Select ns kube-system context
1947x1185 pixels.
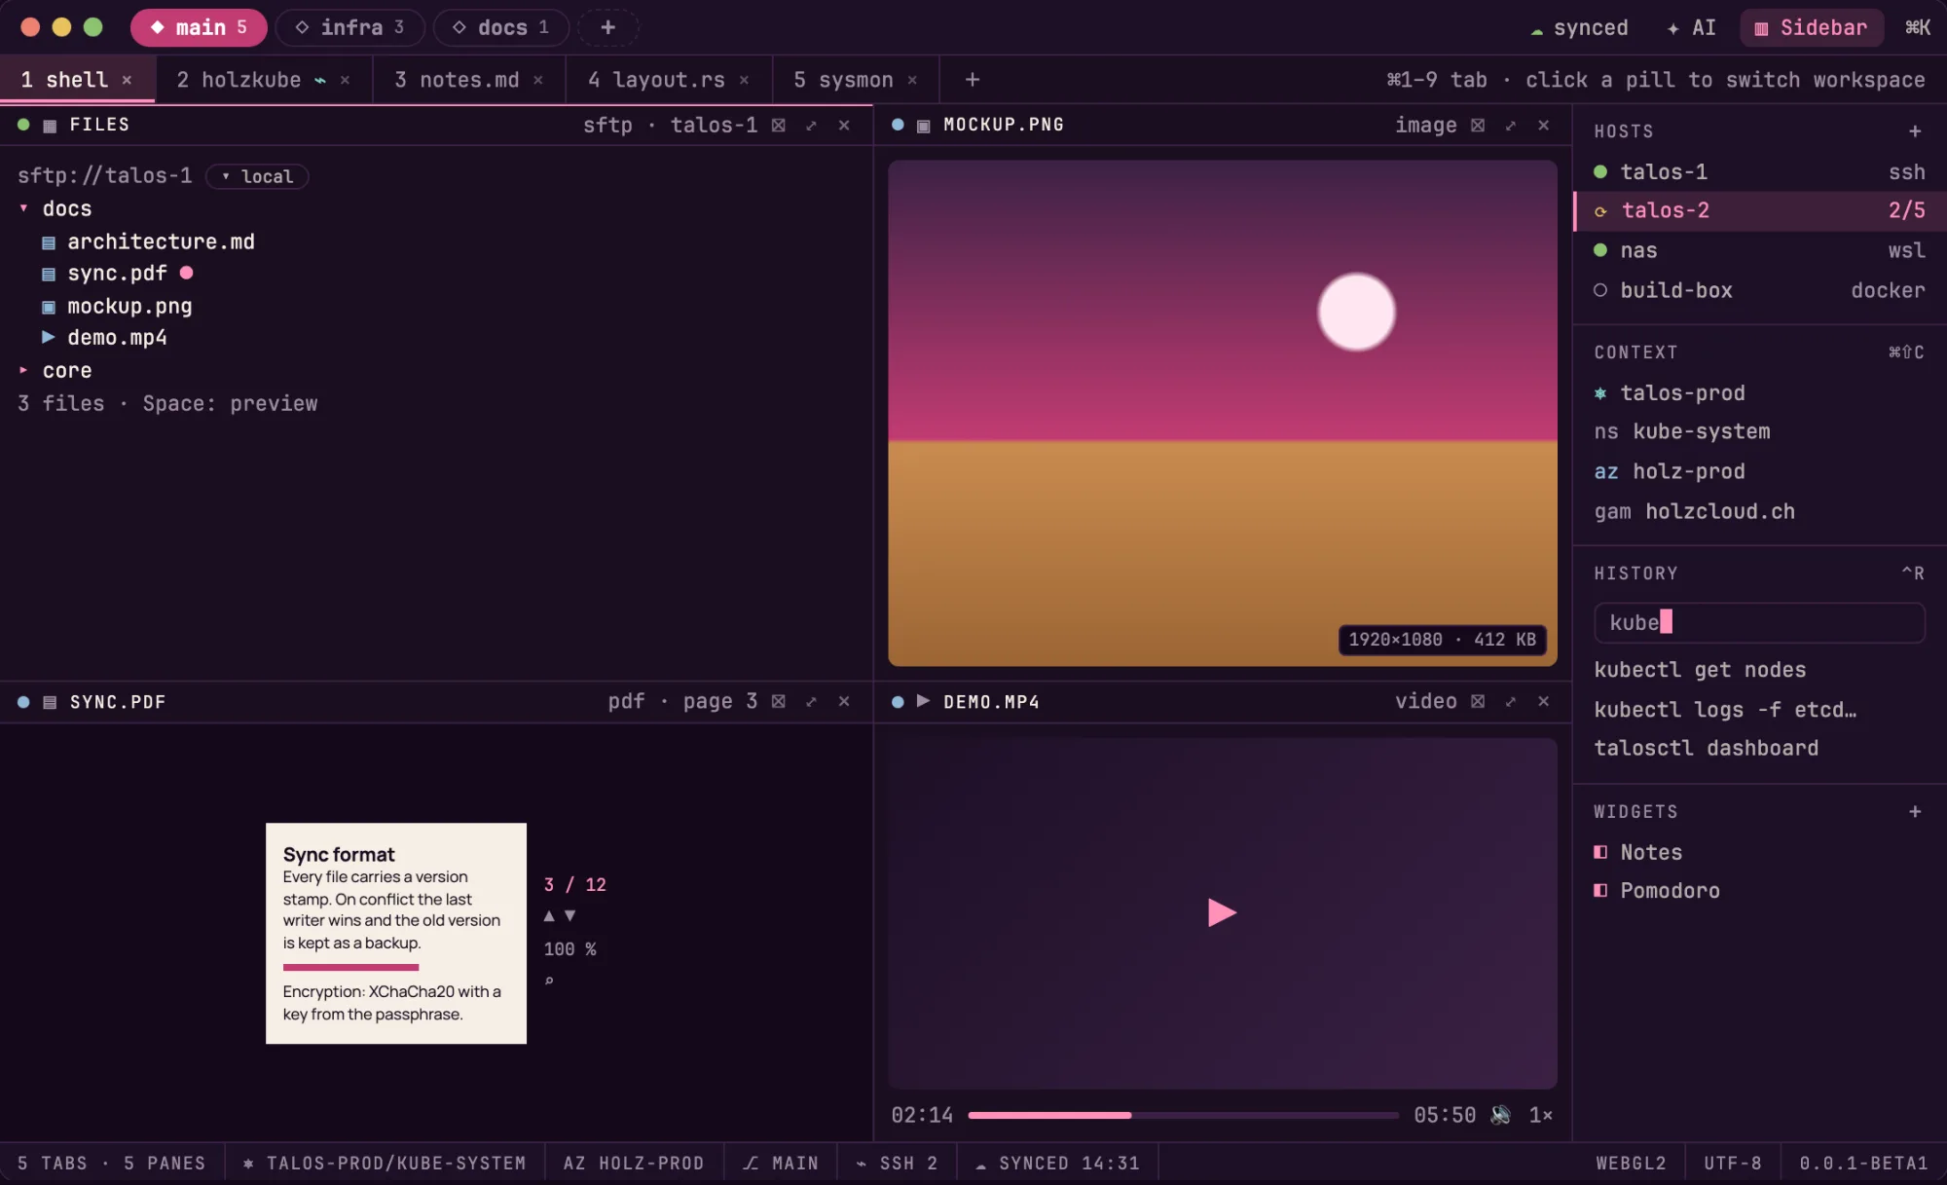[x=1759, y=431]
